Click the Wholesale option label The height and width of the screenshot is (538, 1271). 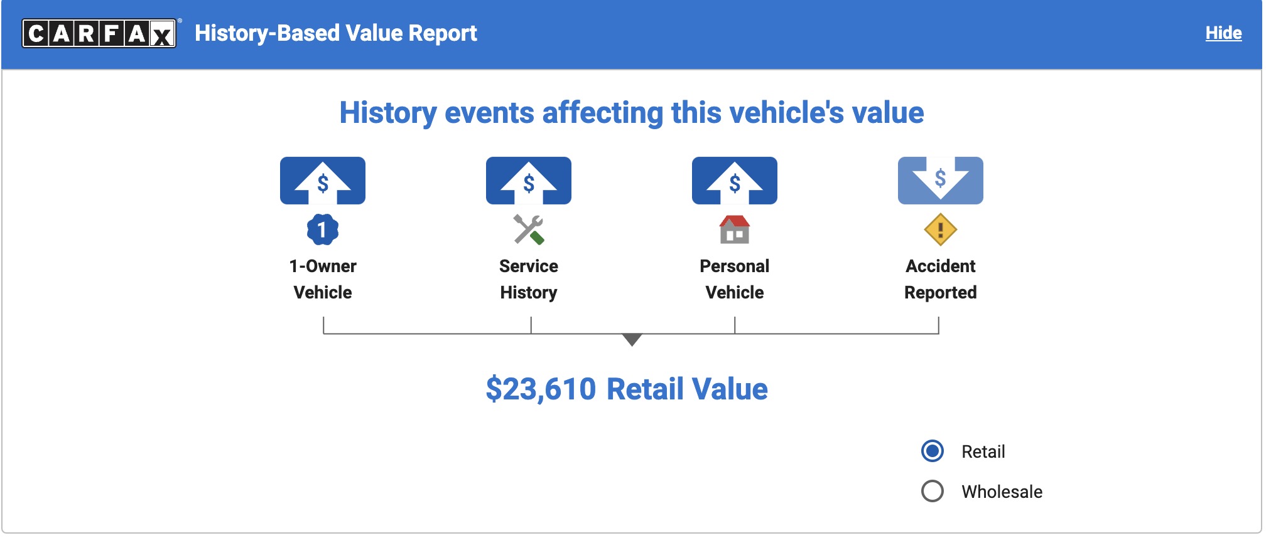(x=1002, y=492)
